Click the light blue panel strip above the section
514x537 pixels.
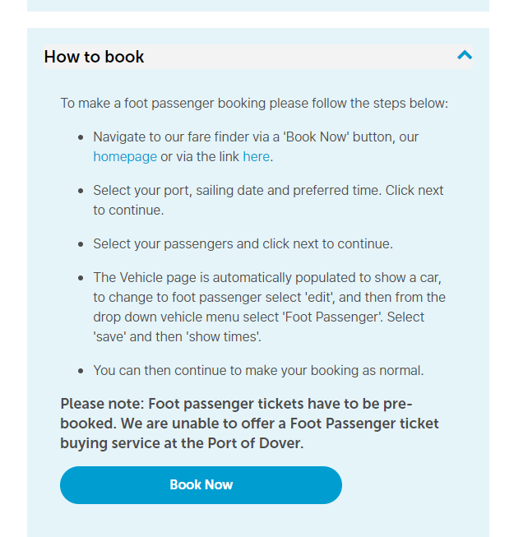(x=258, y=6)
